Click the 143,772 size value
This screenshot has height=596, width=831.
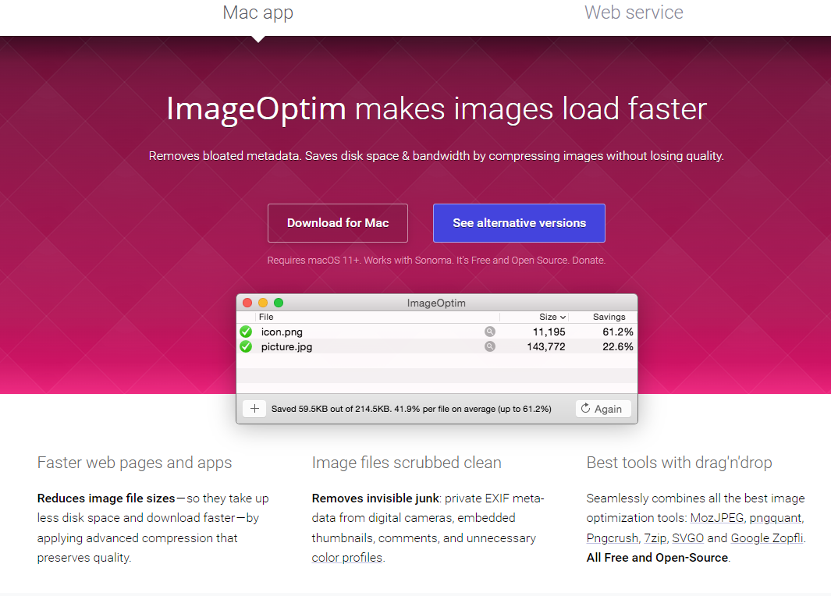546,347
